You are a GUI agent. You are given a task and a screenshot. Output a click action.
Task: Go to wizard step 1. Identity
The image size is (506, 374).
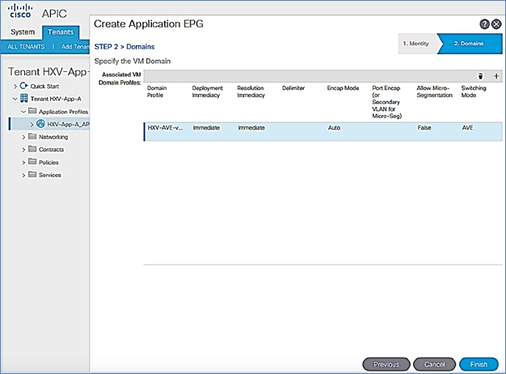(417, 44)
